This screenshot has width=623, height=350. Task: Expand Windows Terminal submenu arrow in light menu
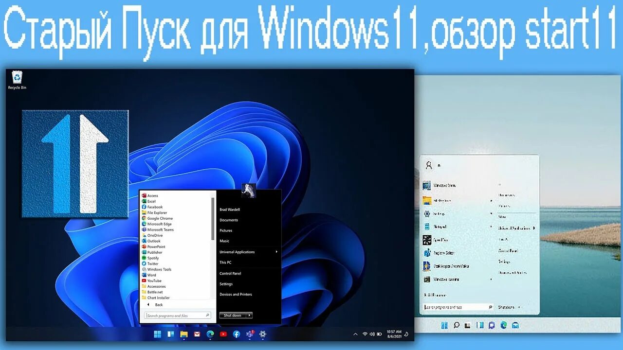pos(491,280)
